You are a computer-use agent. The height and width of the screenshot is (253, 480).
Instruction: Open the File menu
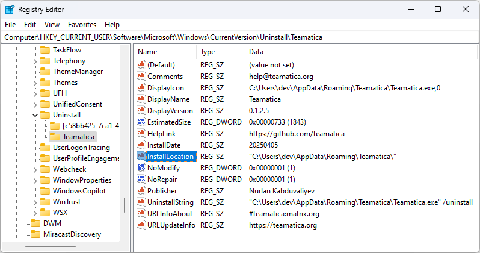(x=10, y=25)
